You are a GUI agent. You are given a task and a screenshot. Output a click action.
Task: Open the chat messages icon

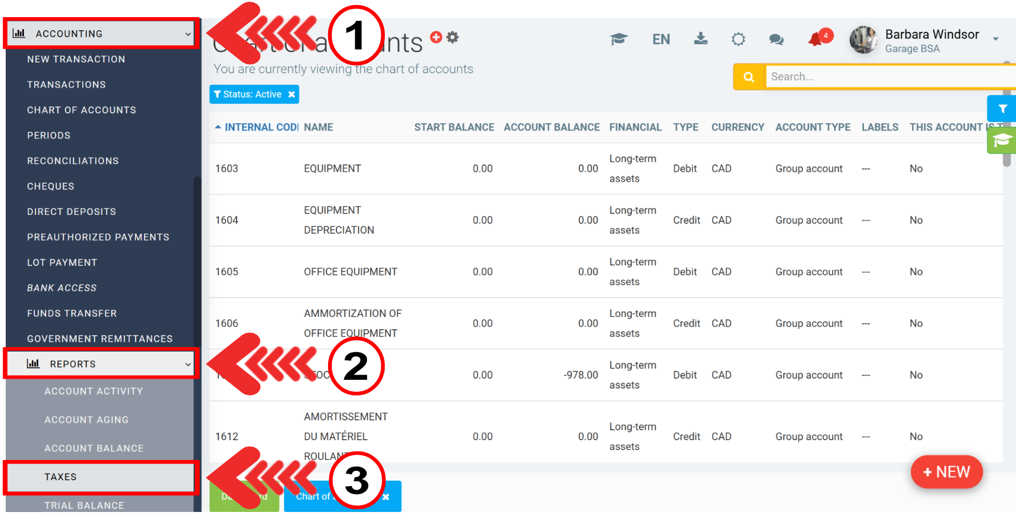[776, 40]
